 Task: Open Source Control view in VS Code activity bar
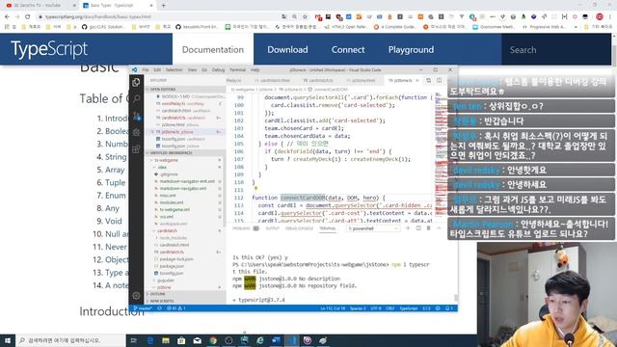pos(136,116)
